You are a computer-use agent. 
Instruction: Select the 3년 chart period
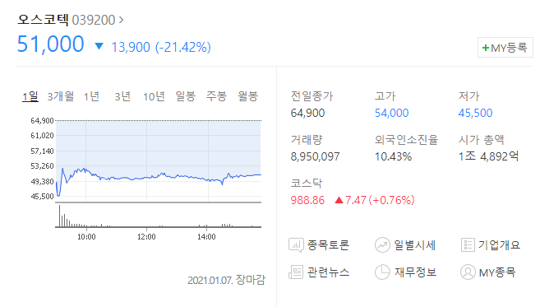click(122, 96)
